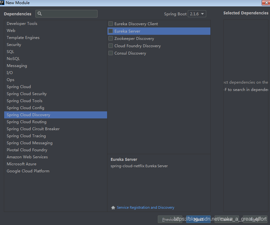Focus the Dependencies search field
270x225 pixels.
pyautogui.click(x=67, y=14)
